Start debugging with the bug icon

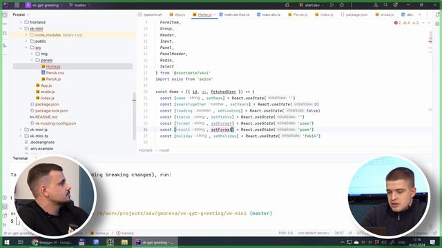342,5
